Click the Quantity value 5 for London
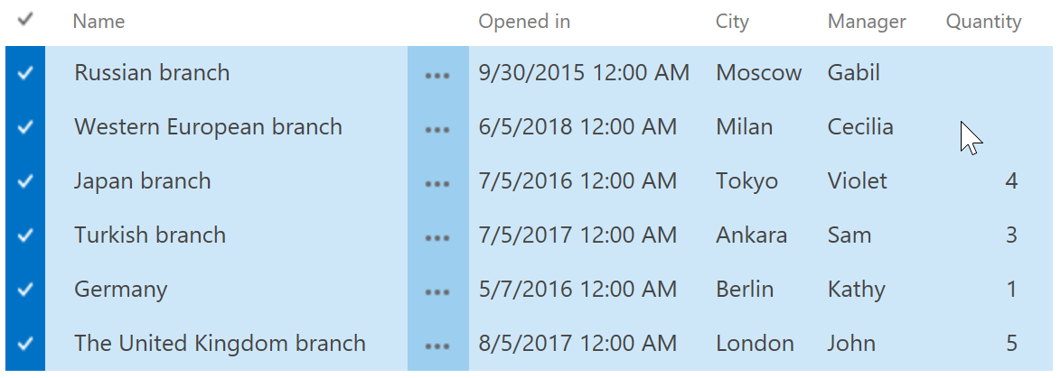This screenshot has width=1061, height=378. 1011,343
